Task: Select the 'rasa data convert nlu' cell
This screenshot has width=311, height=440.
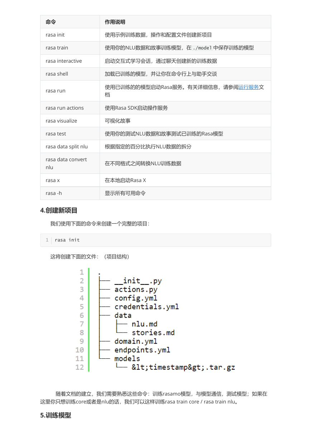Action: (x=70, y=163)
